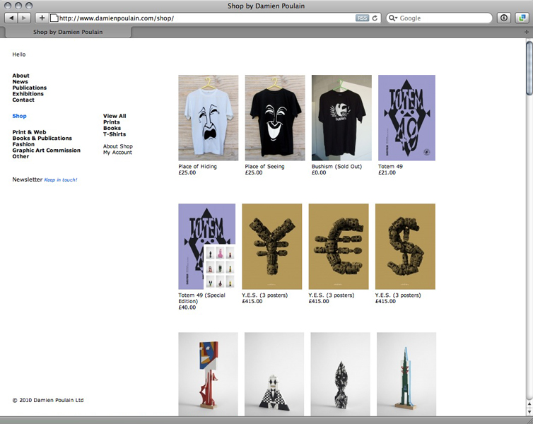Click the Totem 49 £21.00 title text
Viewport: 533px width, 424px height.
[x=391, y=167]
